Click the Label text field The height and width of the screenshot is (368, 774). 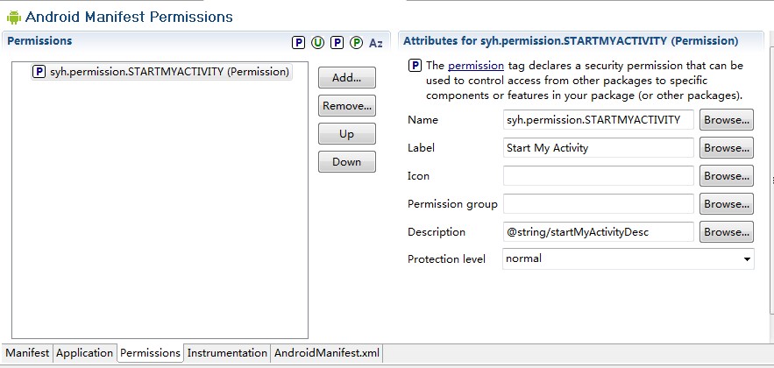pos(599,148)
